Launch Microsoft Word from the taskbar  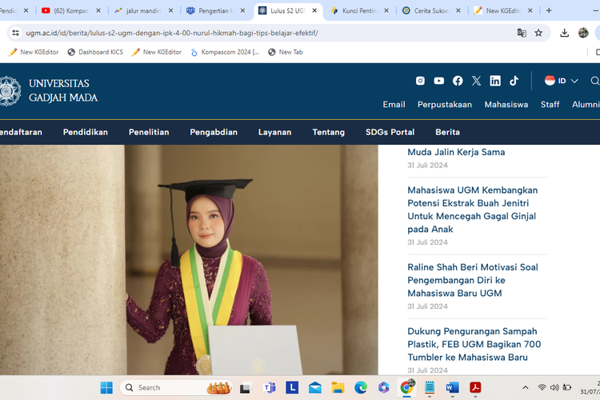(x=452, y=388)
